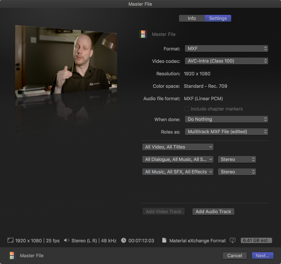Click the Standard - Rec. 709 color space value

click(206, 86)
